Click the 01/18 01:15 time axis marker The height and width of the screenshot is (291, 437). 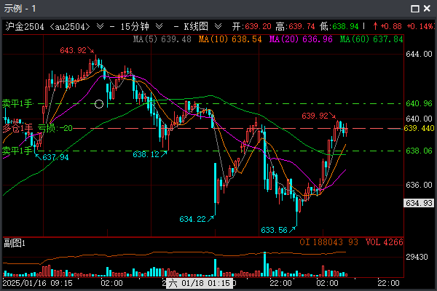coord(200,282)
